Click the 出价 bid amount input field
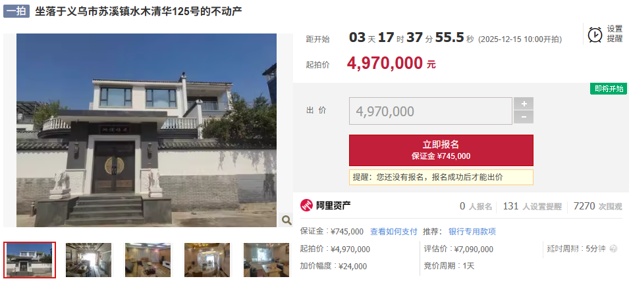The image size is (629, 283). pos(431,111)
